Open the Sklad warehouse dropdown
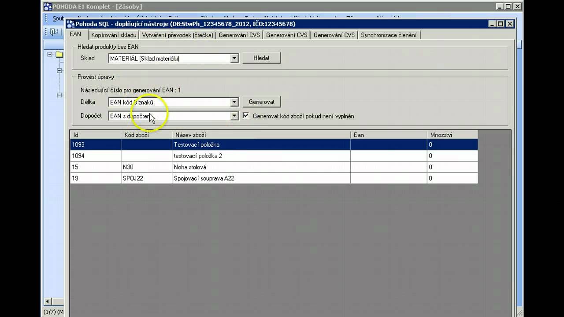This screenshot has height=317, width=564. (234, 58)
